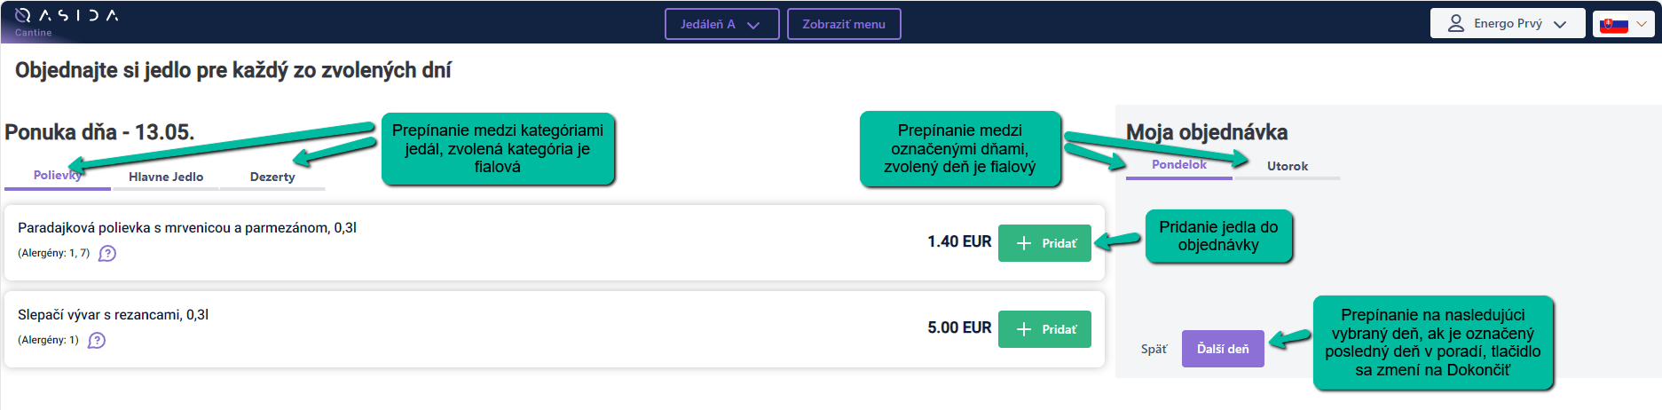Select the Pondelok day tab
1662x410 pixels.
[1178, 165]
